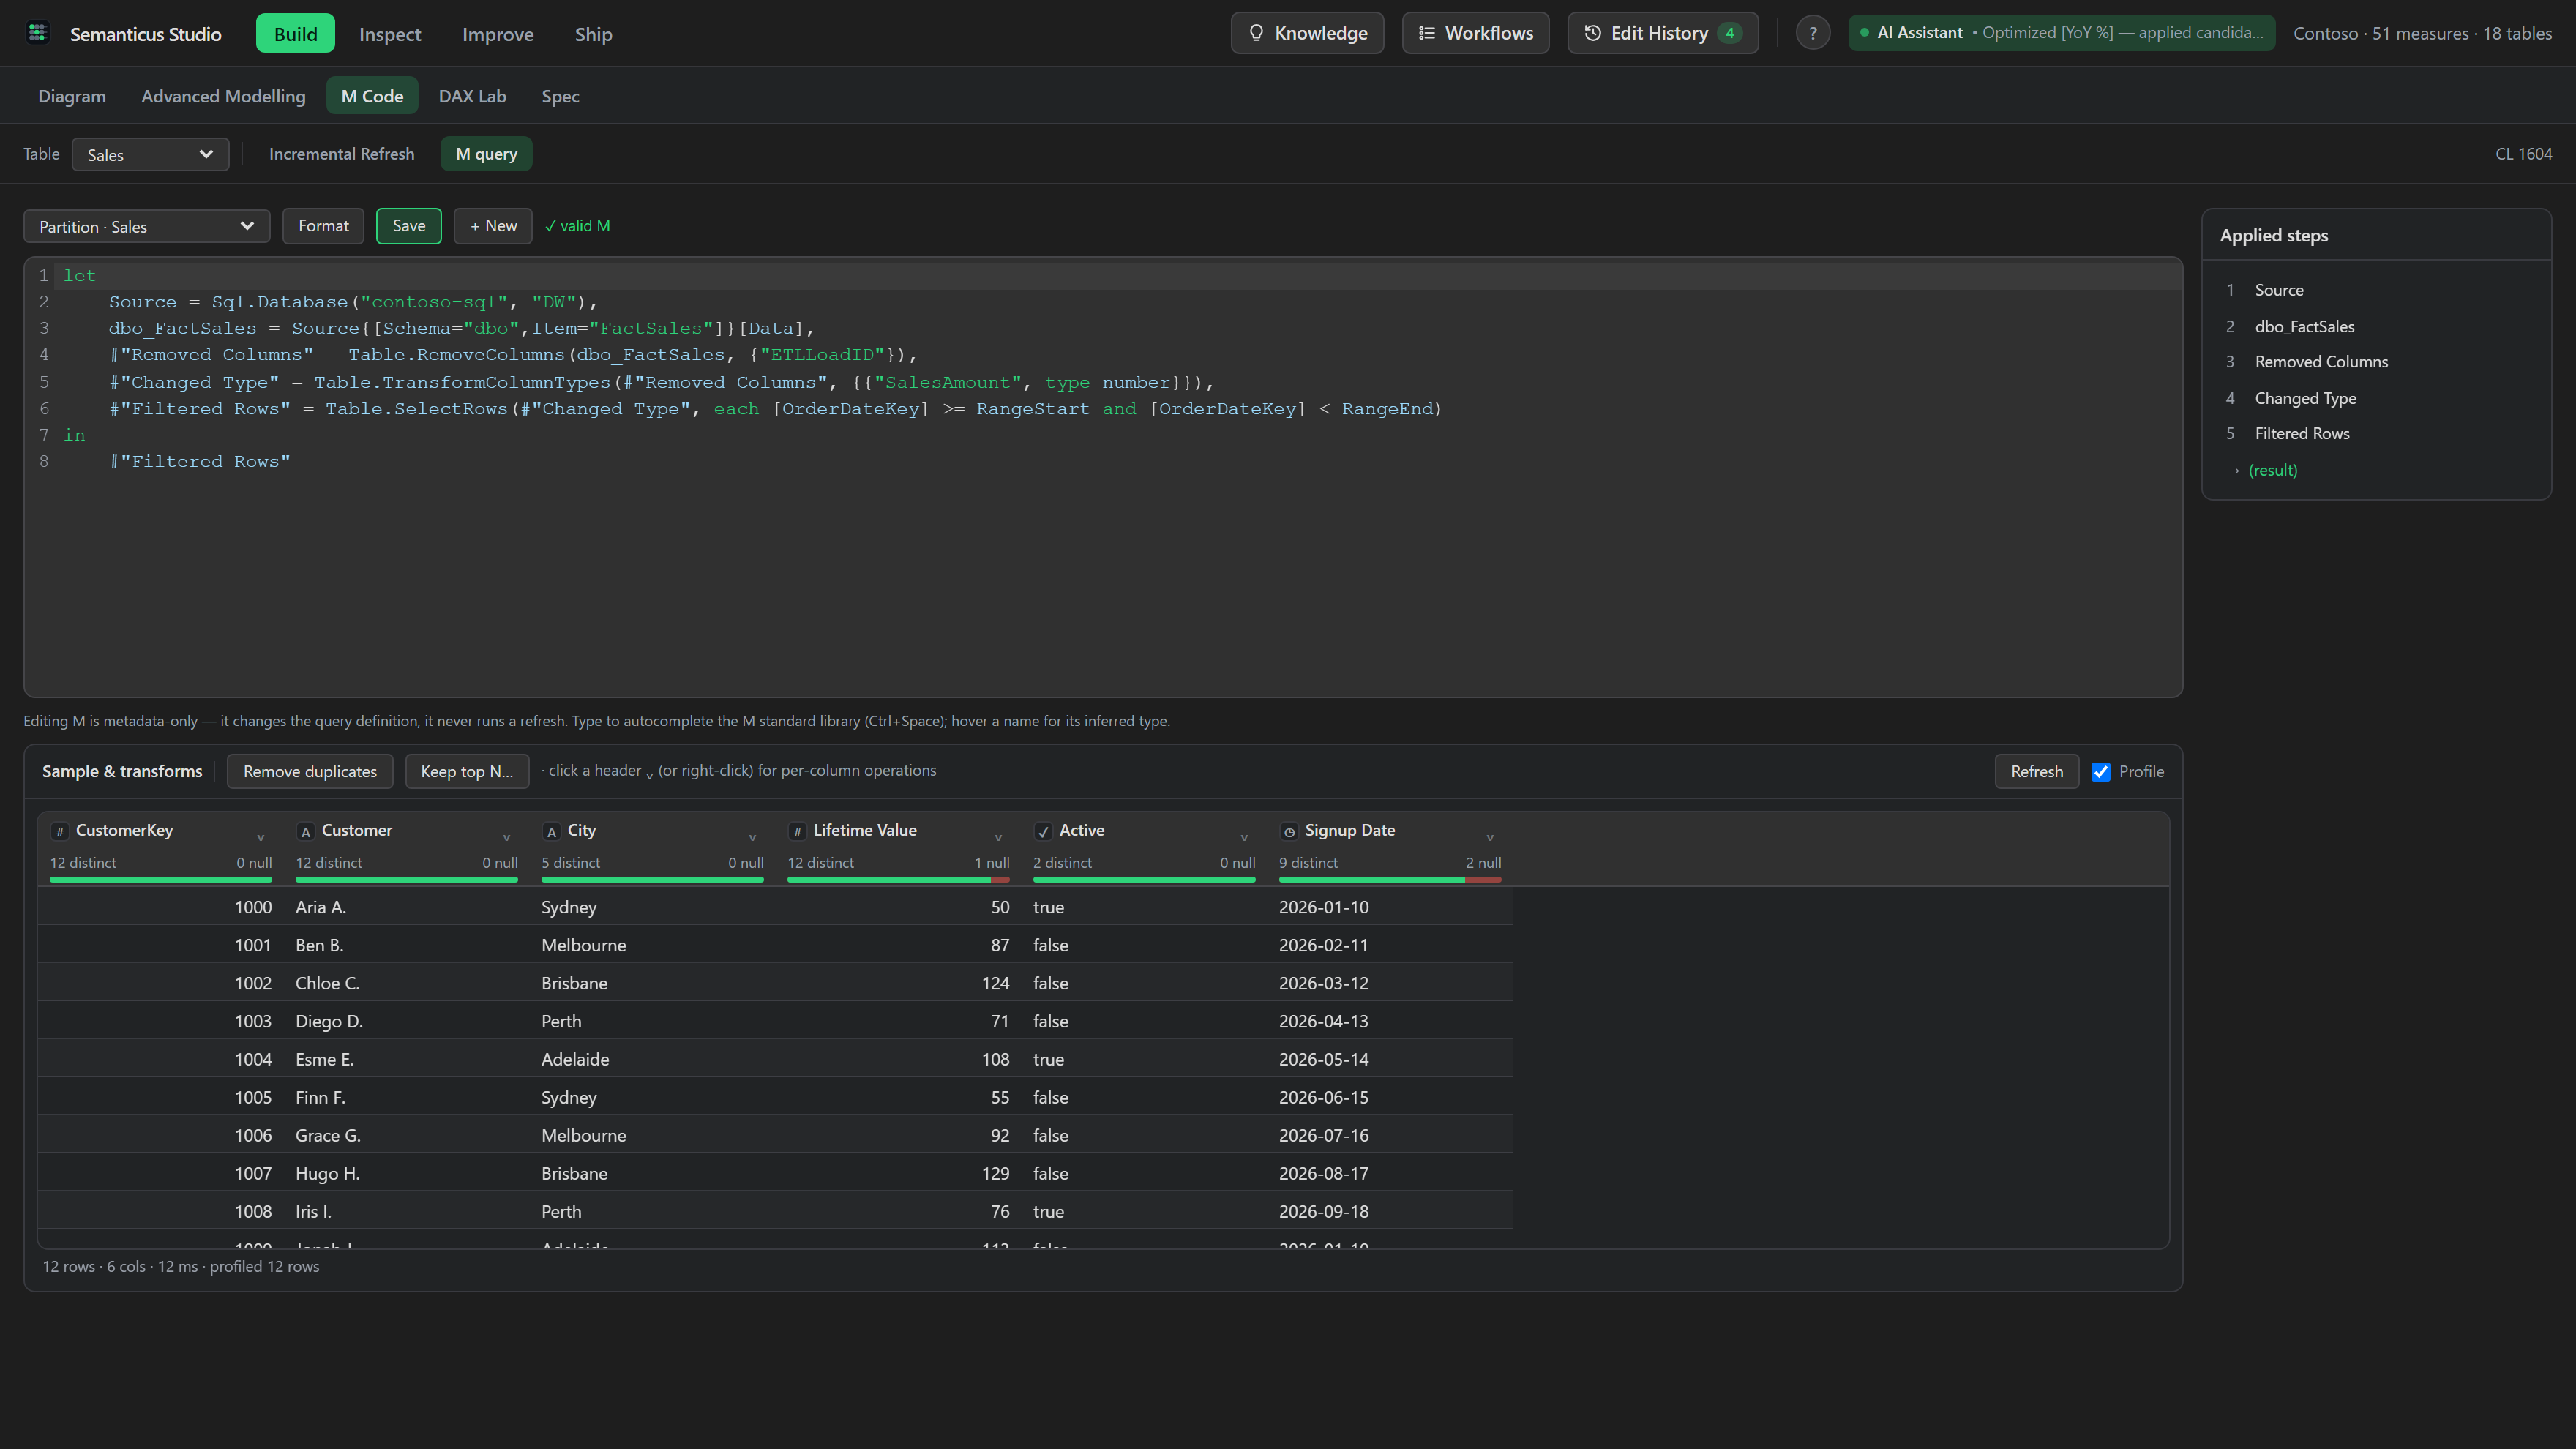Click the result arrow in Applied steps

(x=2233, y=470)
